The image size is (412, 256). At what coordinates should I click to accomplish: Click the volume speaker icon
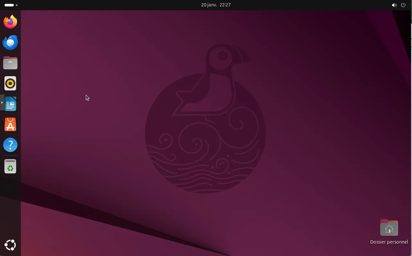pyautogui.click(x=394, y=5)
